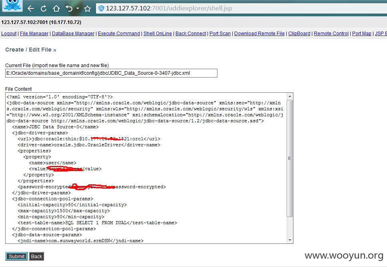The width and height of the screenshot is (387, 267).
Task: Open the Back Connect link
Action: pyautogui.click(x=191, y=34)
